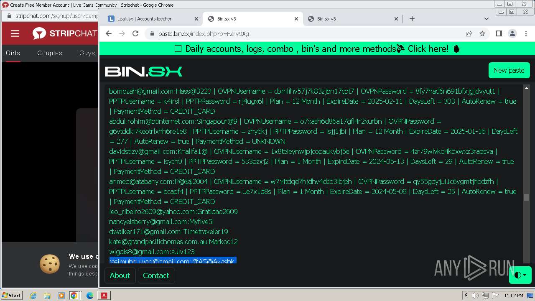
Task: Toggle the dark/light theme dropdown
Action: point(520,275)
